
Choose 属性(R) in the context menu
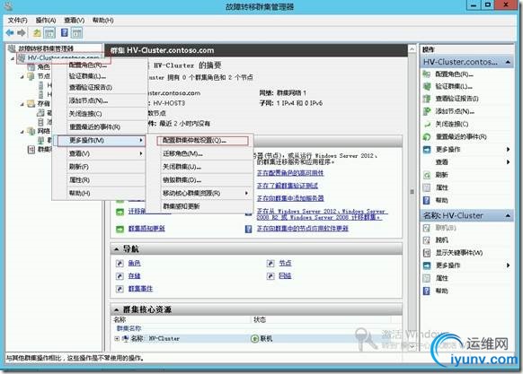point(100,180)
